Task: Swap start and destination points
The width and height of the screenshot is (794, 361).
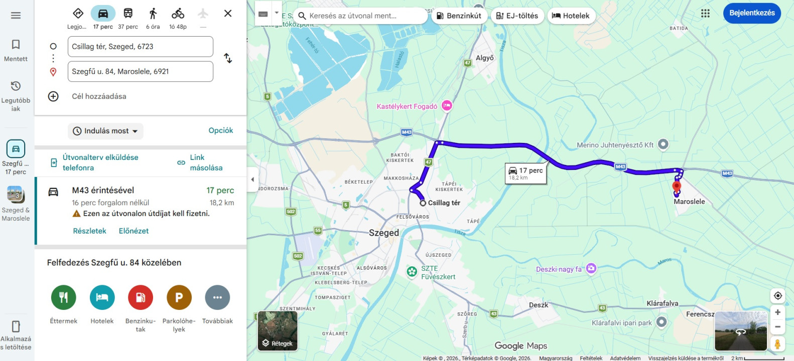Action: tap(228, 58)
